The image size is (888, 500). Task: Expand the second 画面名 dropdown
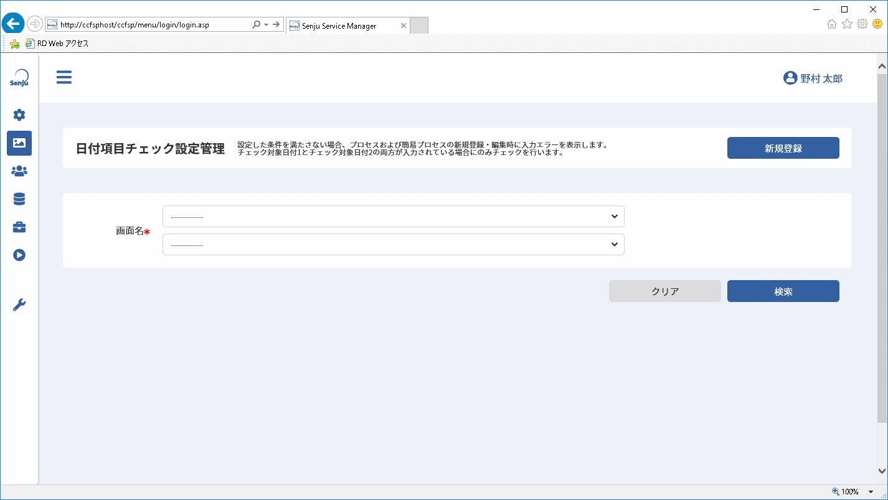coord(393,244)
